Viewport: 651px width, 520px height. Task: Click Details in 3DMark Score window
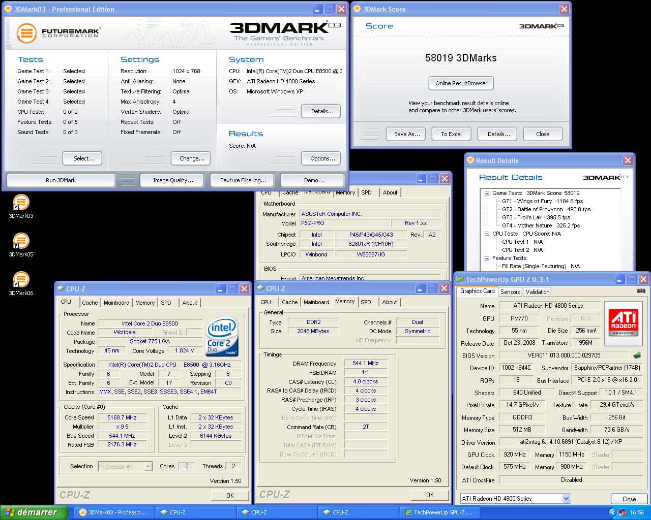click(497, 134)
